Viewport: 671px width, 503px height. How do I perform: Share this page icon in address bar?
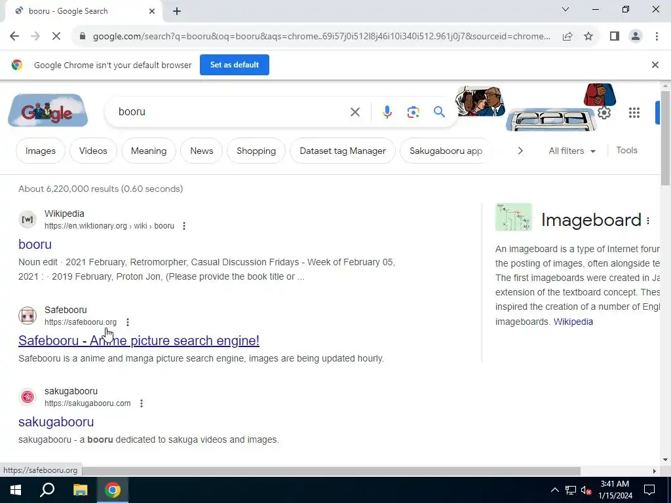[567, 37]
